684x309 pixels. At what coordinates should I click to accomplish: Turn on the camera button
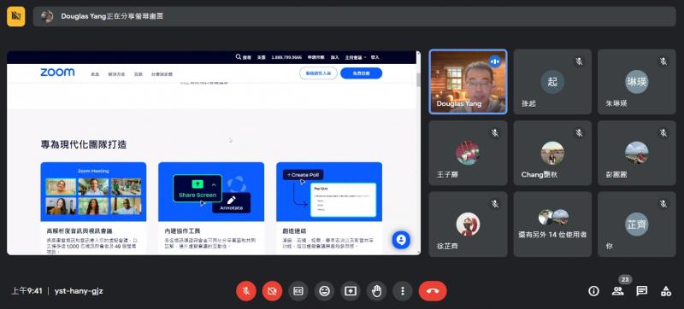coord(272,291)
